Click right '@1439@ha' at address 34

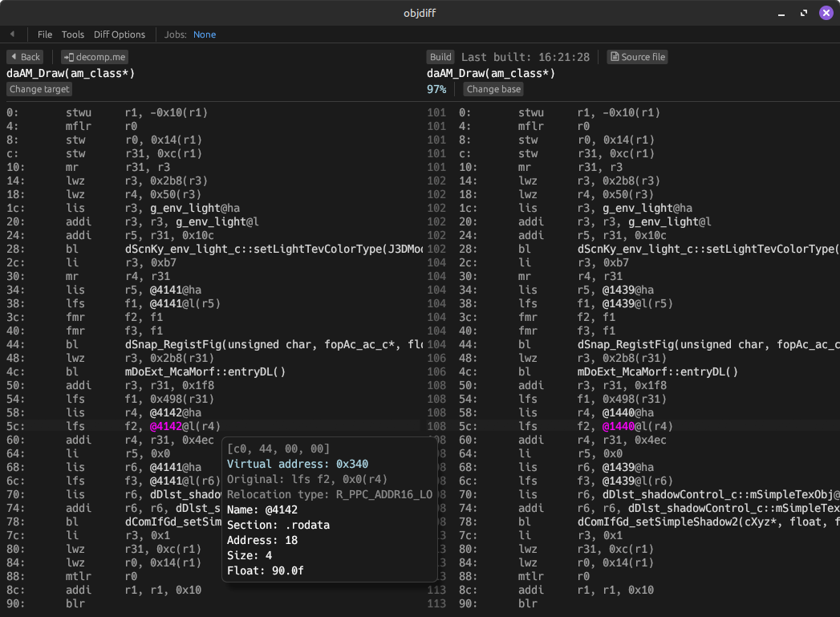(x=628, y=290)
